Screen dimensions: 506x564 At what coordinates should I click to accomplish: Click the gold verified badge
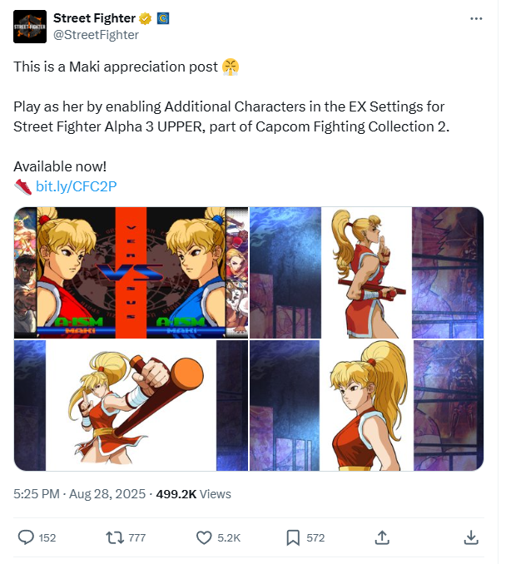145,18
